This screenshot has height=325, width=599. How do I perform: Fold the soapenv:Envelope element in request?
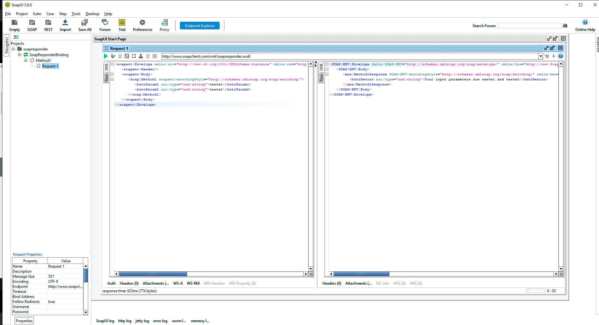tap(112, 64)
